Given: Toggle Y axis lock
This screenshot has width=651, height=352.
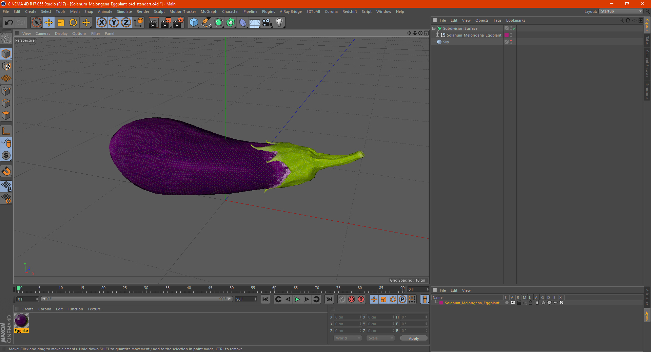Looking at the screenshot, I should coord(114,23).
